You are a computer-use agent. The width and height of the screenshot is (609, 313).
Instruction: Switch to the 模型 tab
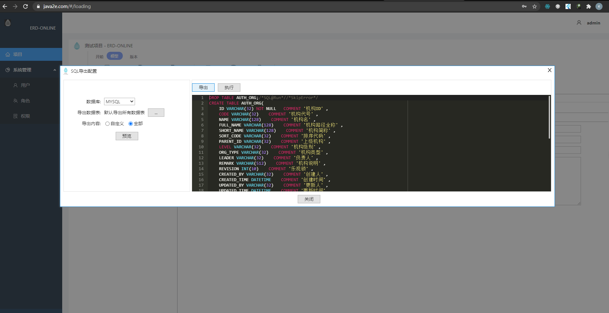coord(114,56)
